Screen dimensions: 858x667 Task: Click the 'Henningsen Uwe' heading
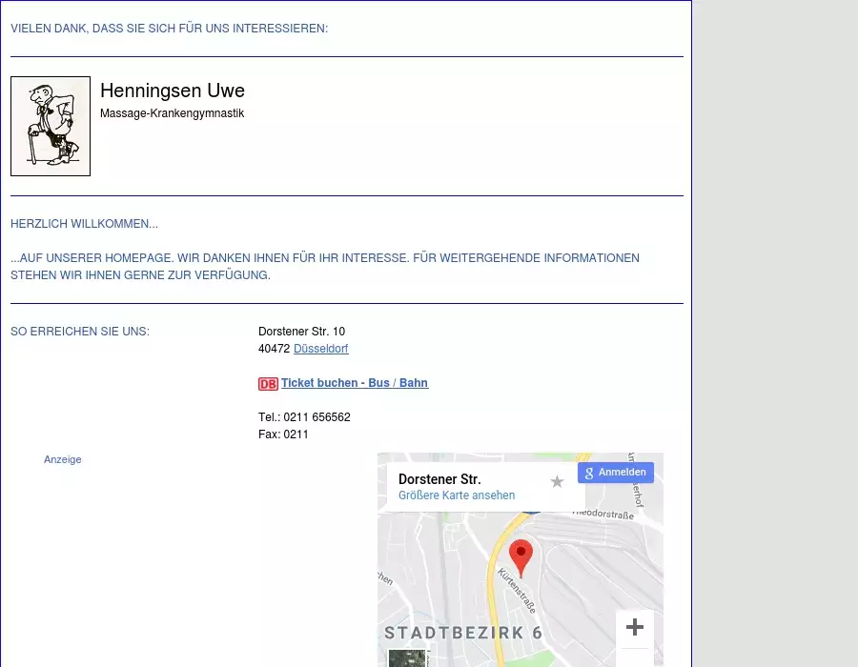[x=173, y=91]
